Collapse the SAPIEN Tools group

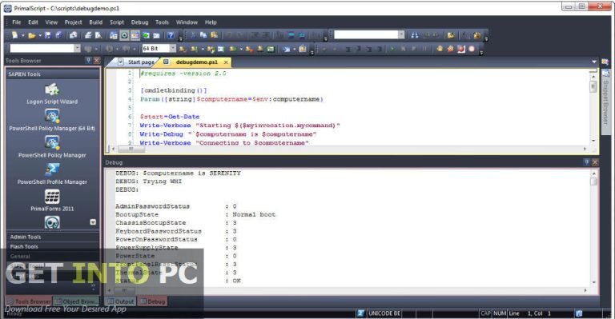pyautogui.click(x=53, y=74)
